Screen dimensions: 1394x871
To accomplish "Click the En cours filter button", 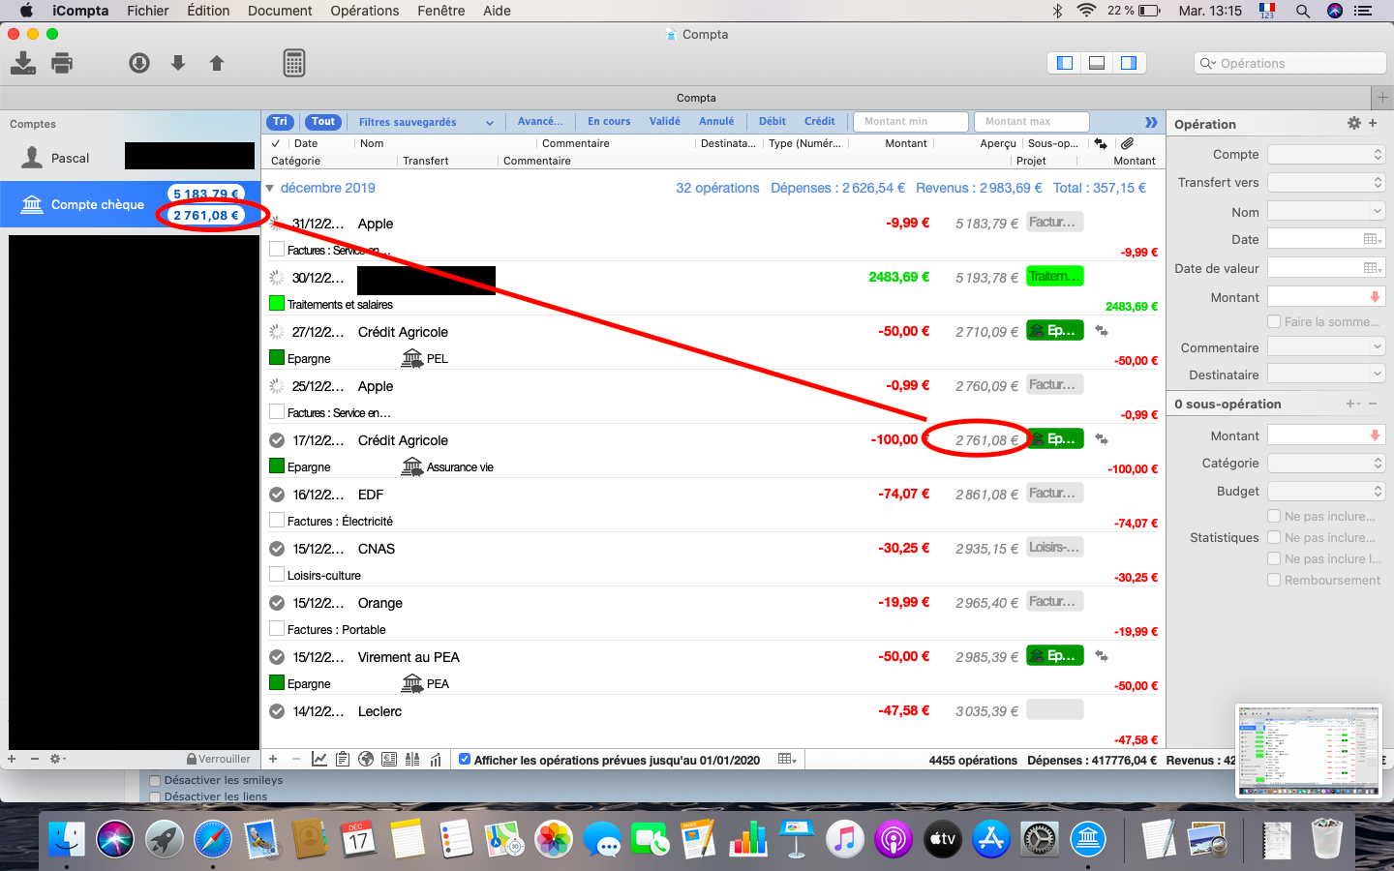I will pyautogui.click(x=609, y=122).
